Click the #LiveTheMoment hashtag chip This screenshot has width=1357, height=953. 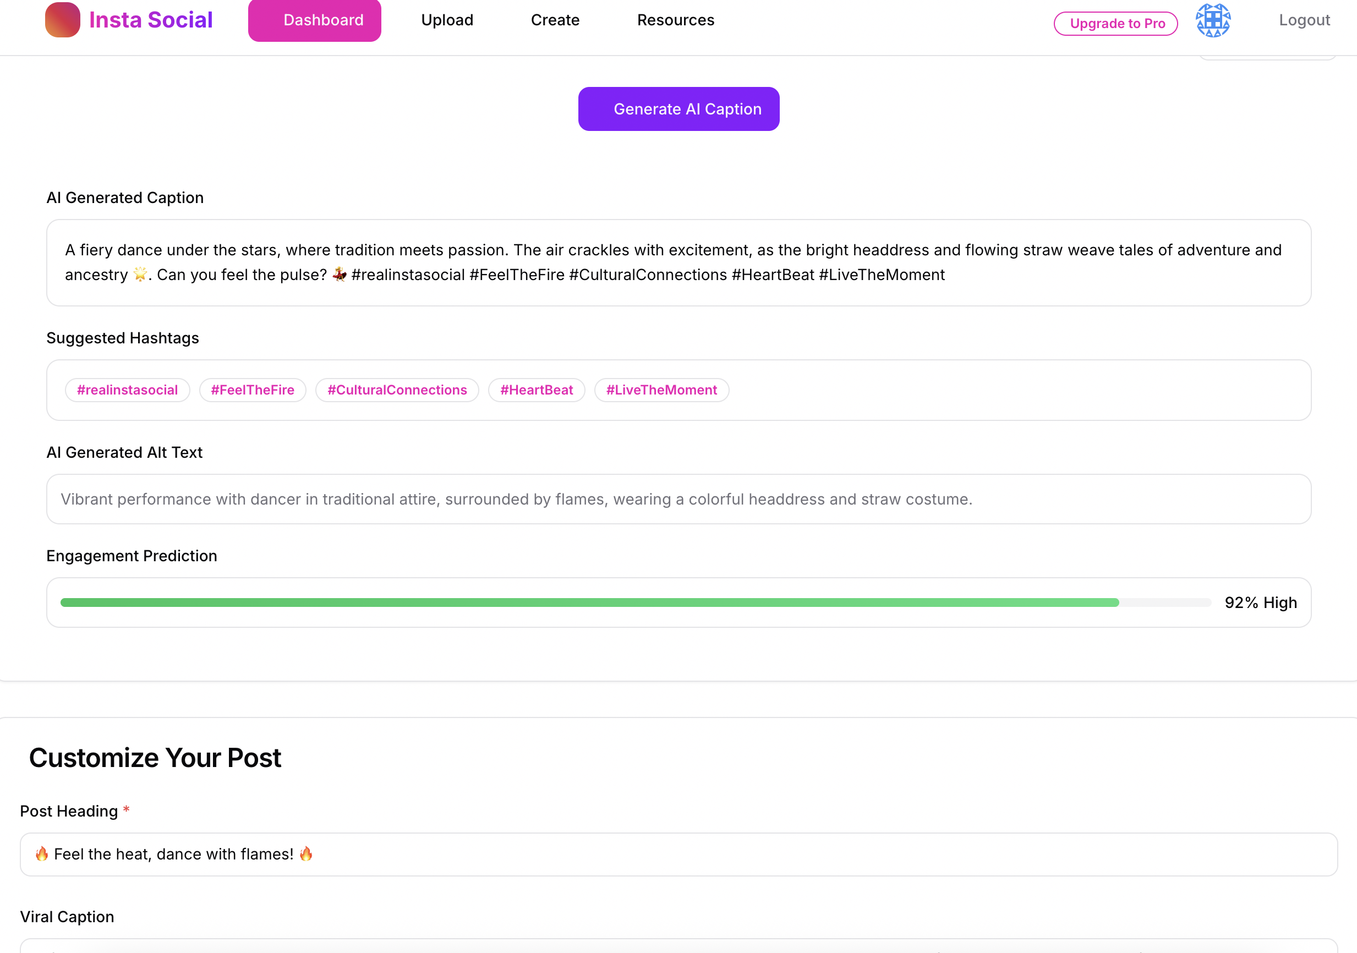tap(661, 390)
